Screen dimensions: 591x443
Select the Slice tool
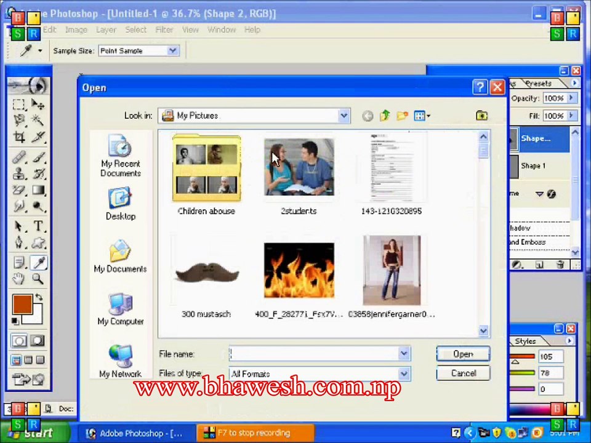click(38, 137)
